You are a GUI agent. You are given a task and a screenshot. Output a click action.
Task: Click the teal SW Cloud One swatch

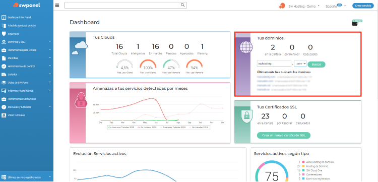(303, 170)
